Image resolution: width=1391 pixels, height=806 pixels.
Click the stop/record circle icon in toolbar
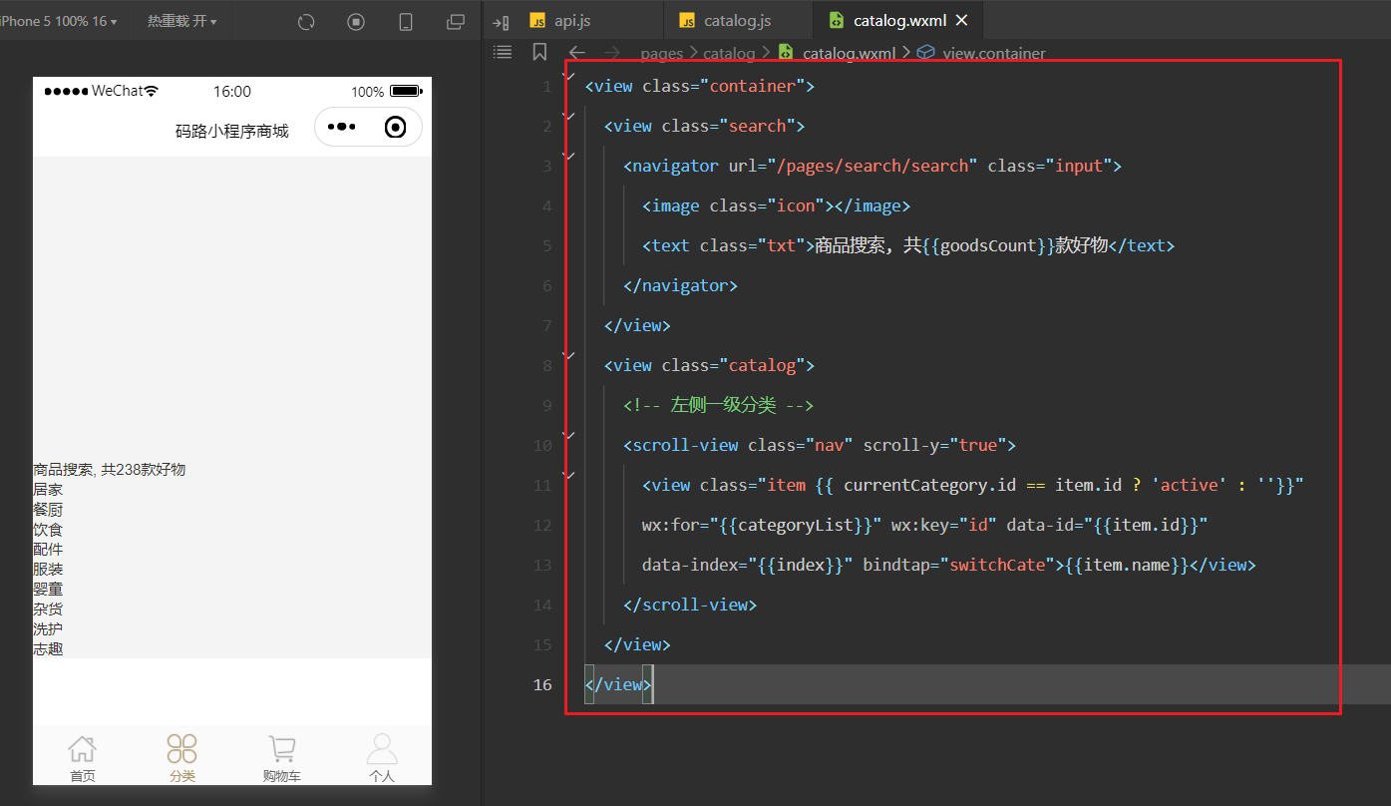[356, 21]
